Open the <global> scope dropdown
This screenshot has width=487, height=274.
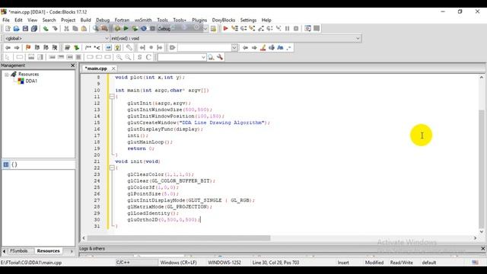(107, 39)
